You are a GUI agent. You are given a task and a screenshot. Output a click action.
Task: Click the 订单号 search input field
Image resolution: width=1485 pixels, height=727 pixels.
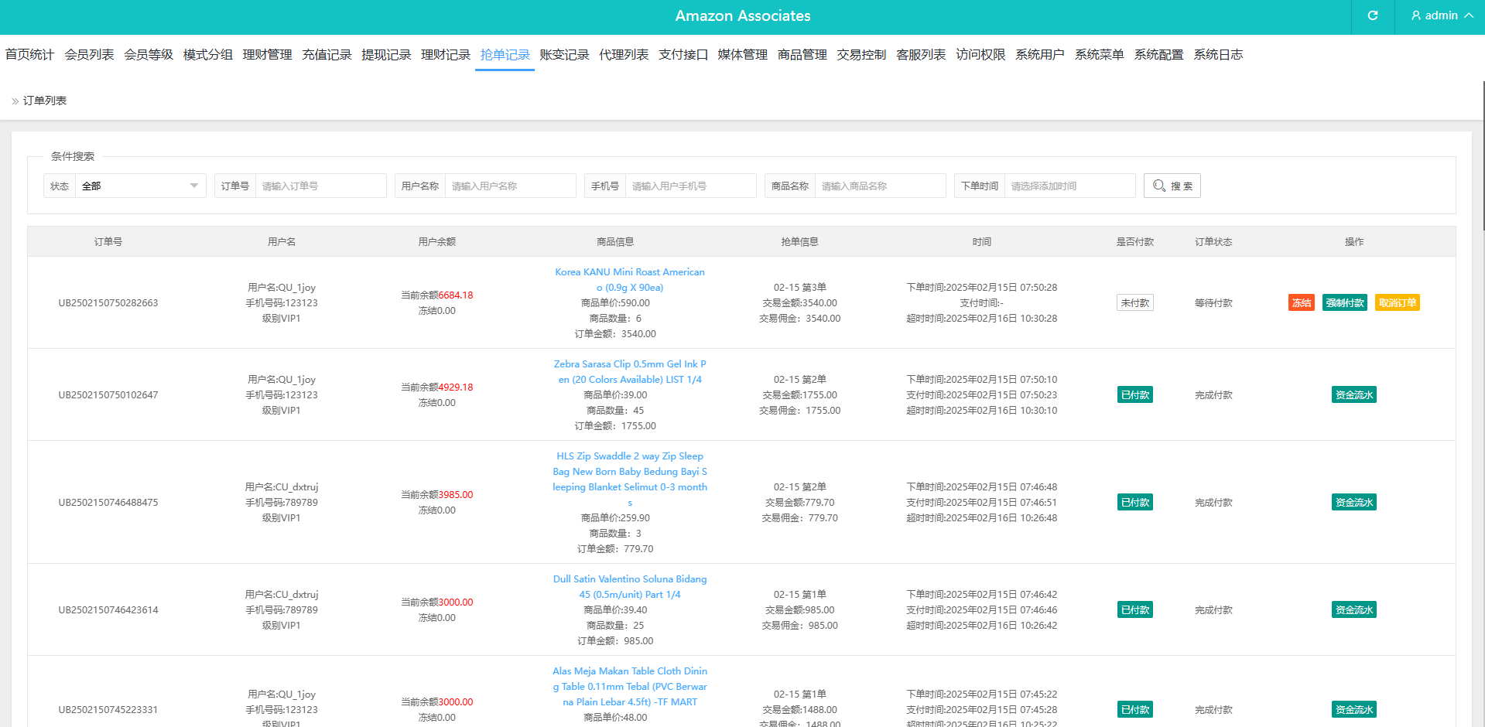[320, 186]
